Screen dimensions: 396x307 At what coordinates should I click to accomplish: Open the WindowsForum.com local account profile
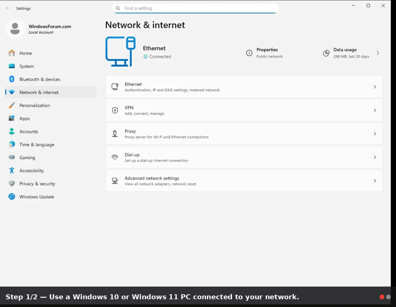click(39, 29)
